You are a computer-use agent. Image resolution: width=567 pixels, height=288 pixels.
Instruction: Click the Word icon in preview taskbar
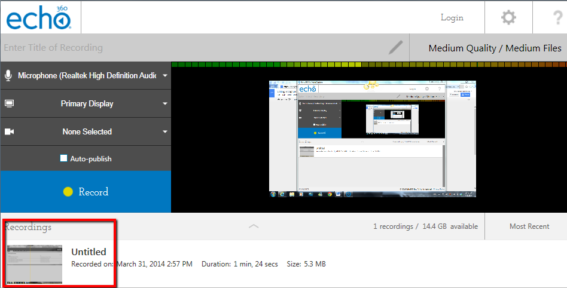pos(339,194)
